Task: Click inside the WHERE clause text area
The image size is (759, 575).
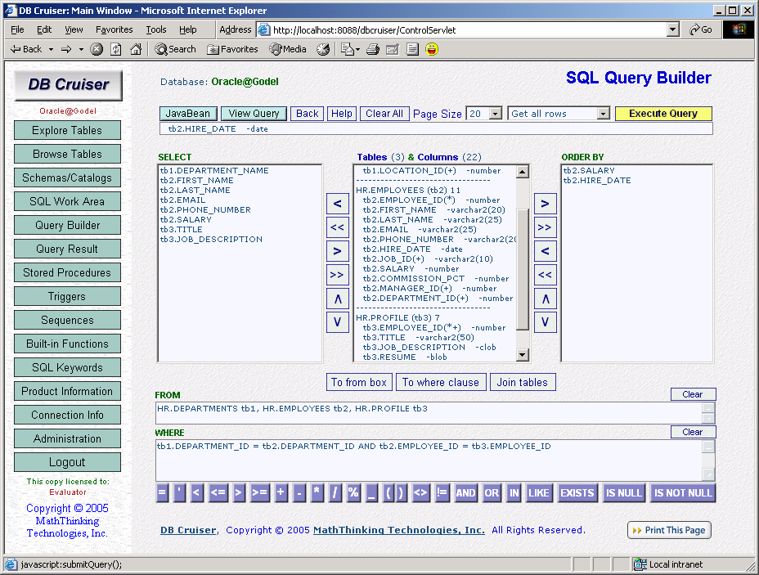Action: (x=429, y=460)
